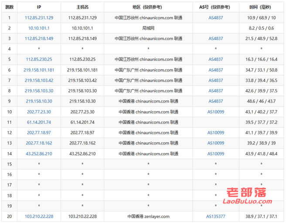
Task: Click time cell 43.9 / 41.8 / 48.4
Action: click(x=262, y=153)
